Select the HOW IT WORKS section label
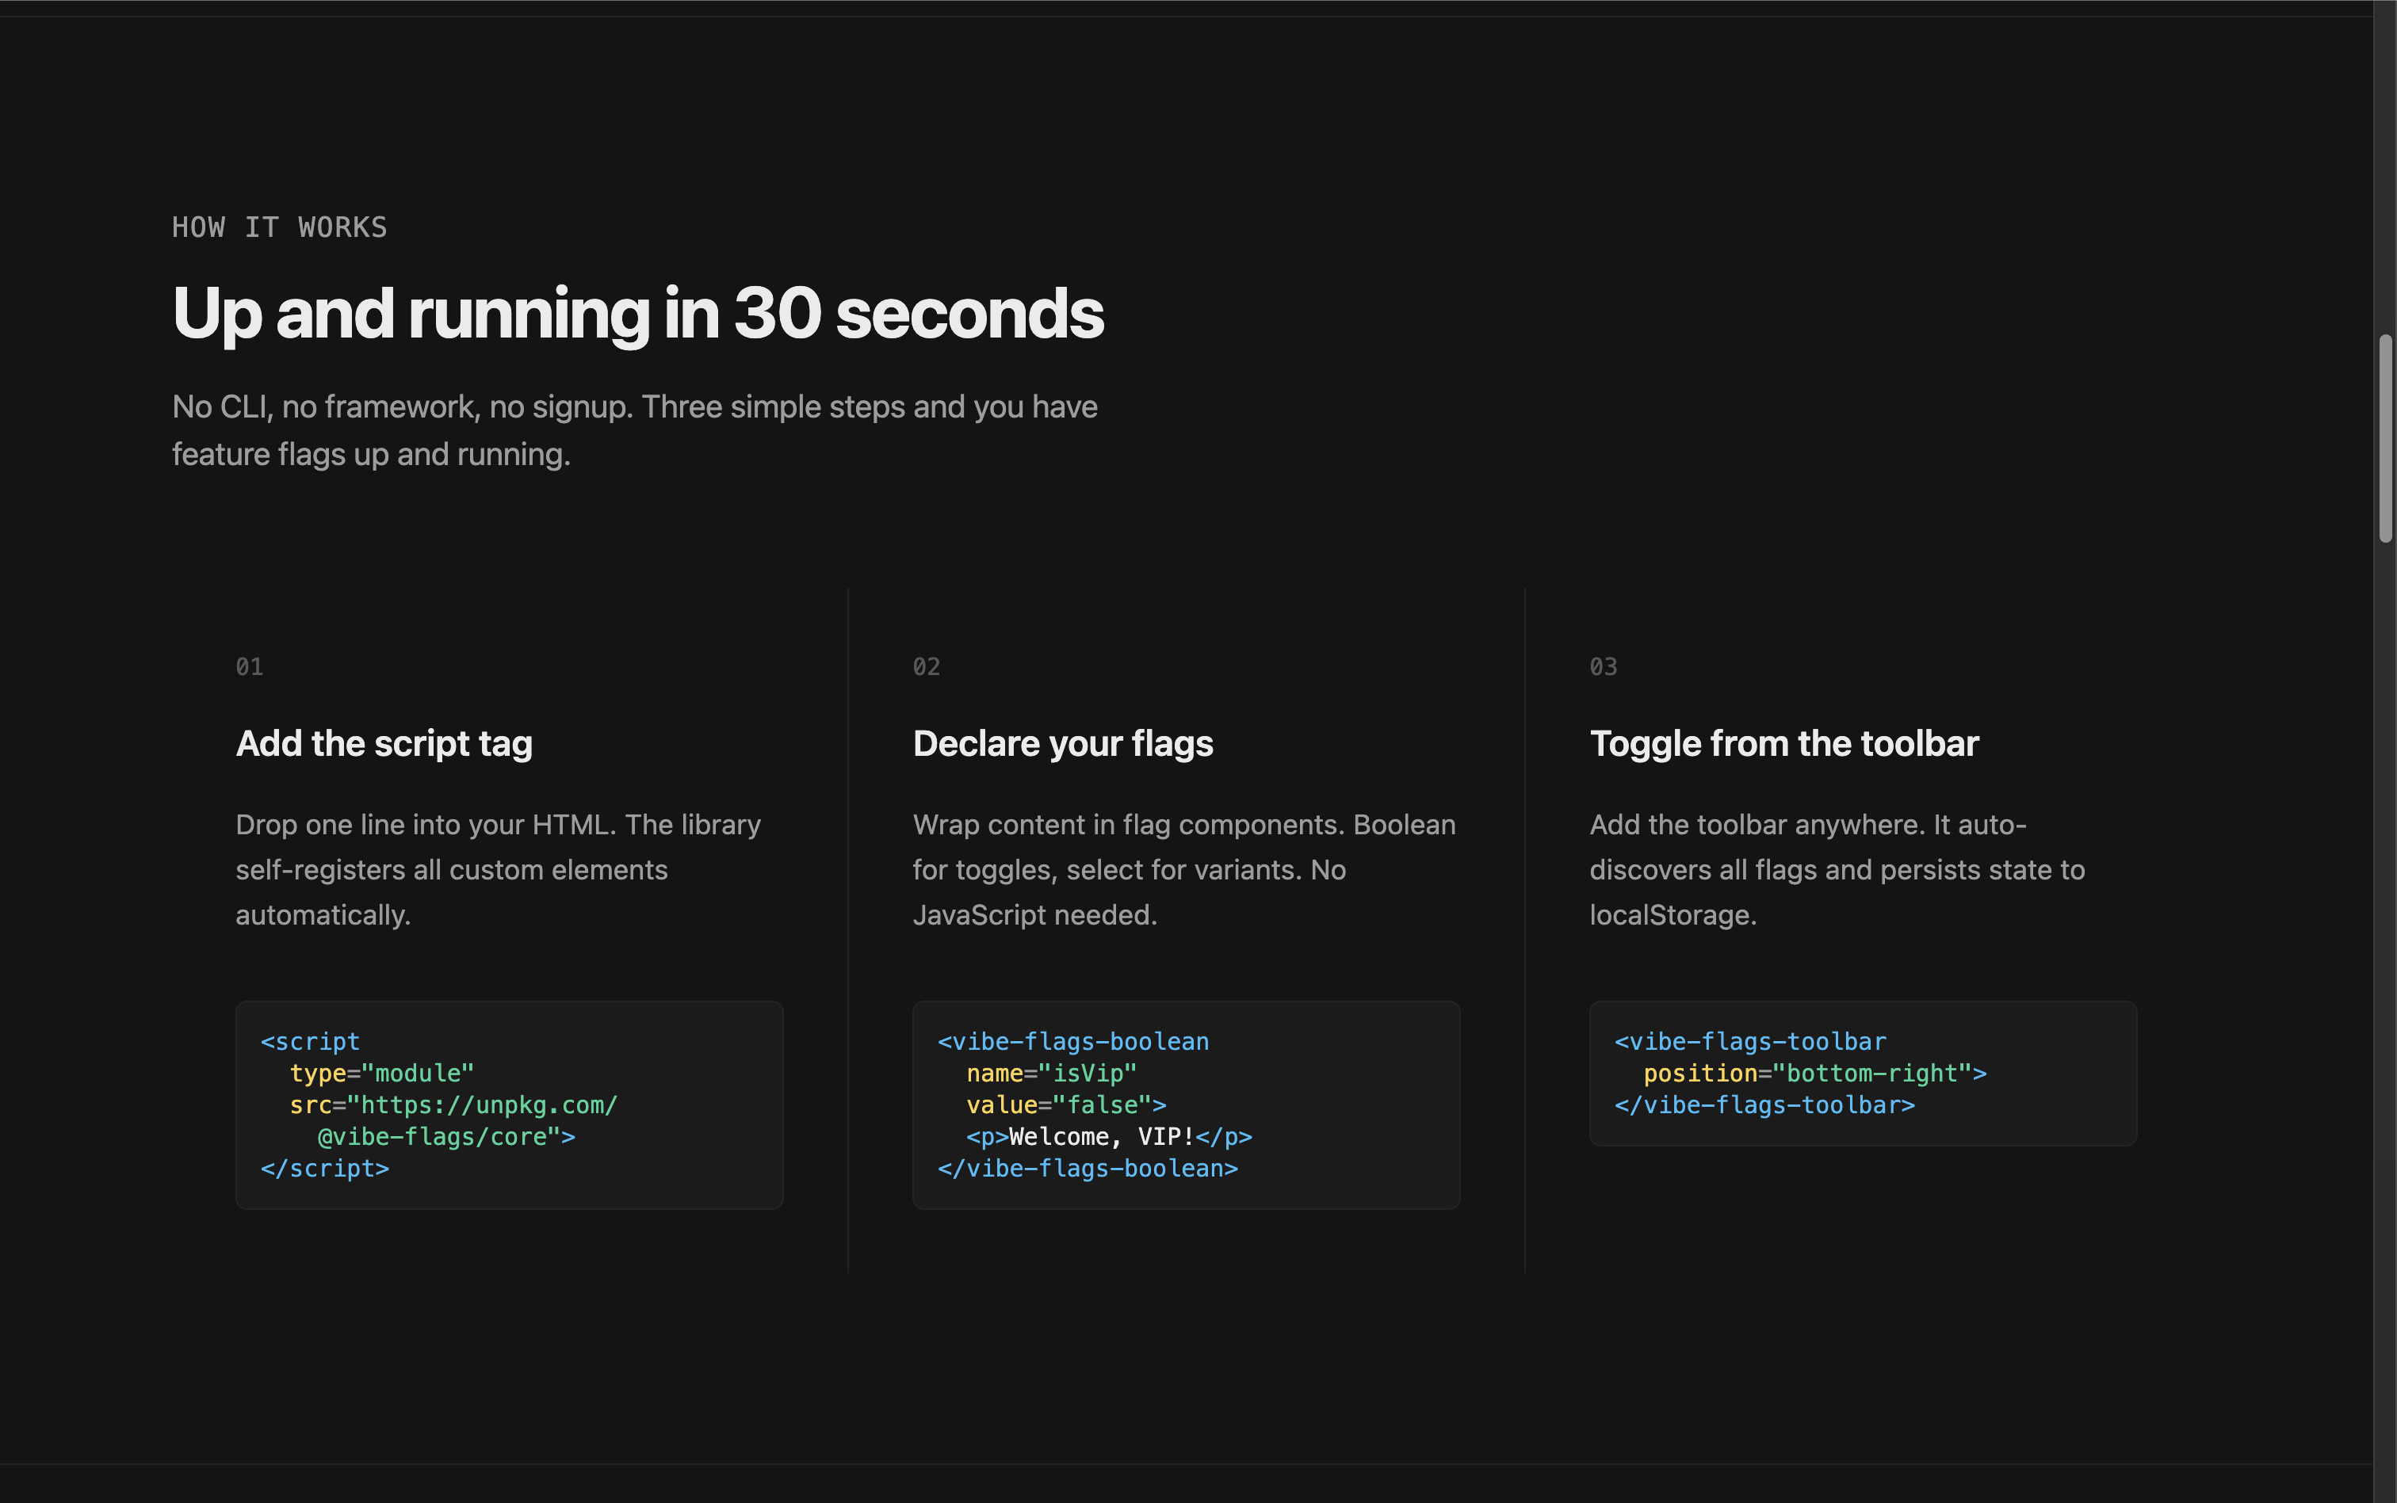 [279, 227]
